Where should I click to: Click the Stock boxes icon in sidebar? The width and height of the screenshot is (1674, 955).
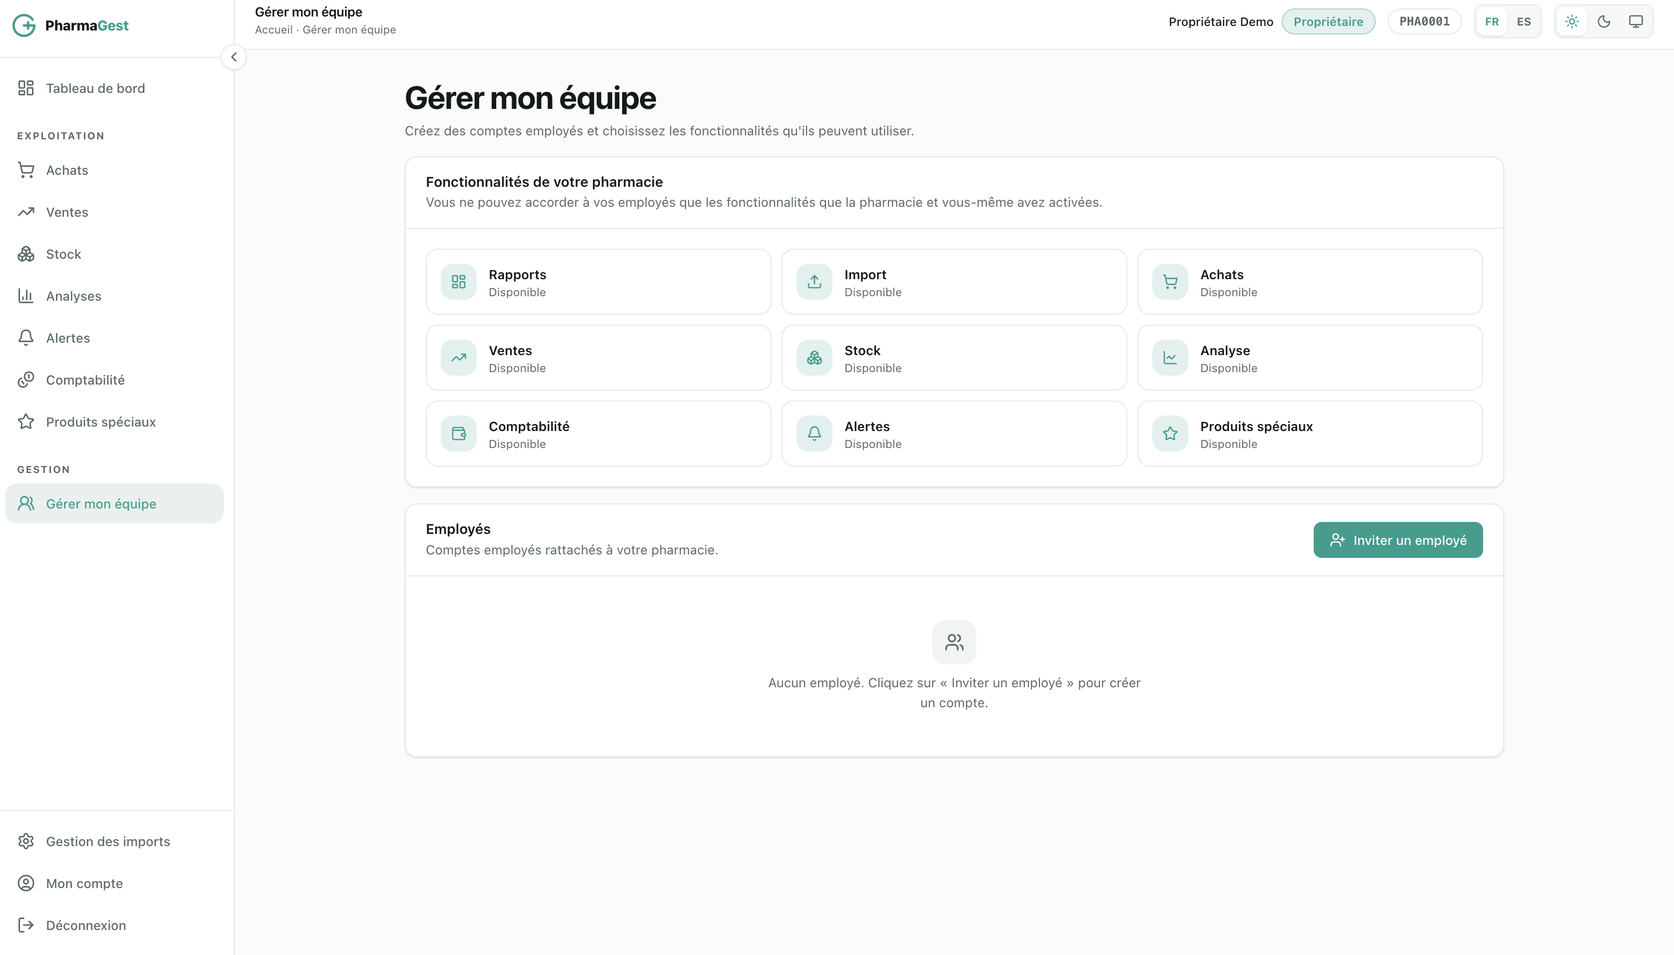click(x=25, y=254)
